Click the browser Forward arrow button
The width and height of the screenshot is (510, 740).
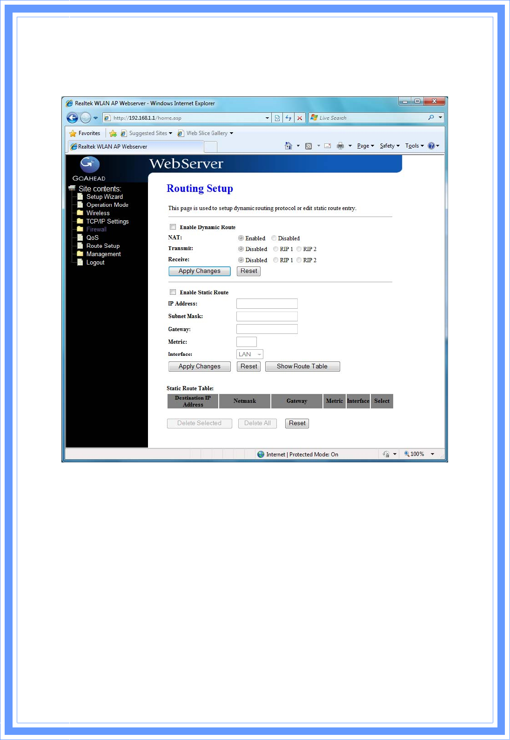tap(86, 118)
